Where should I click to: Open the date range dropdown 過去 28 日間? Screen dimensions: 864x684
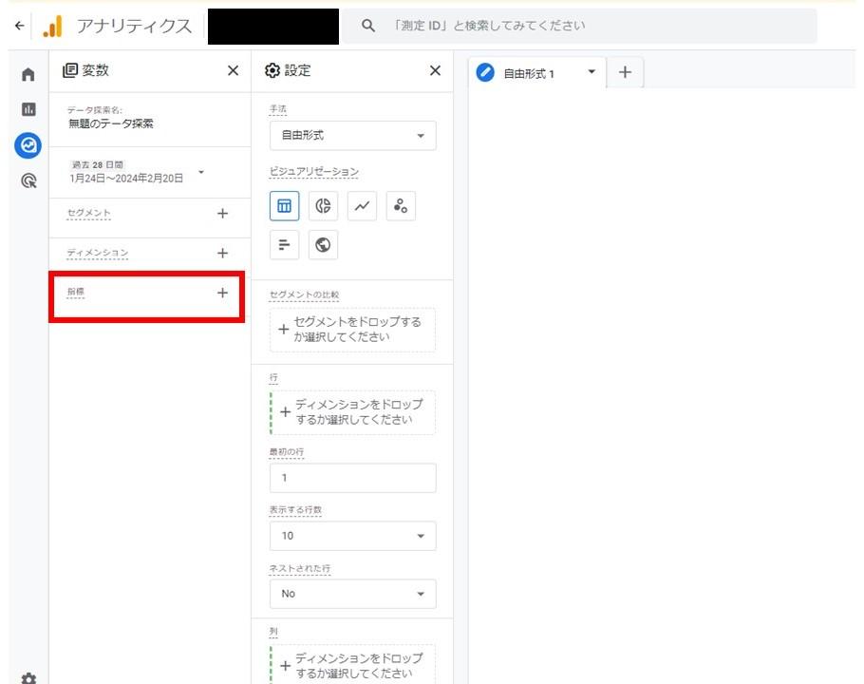point(138,172)
